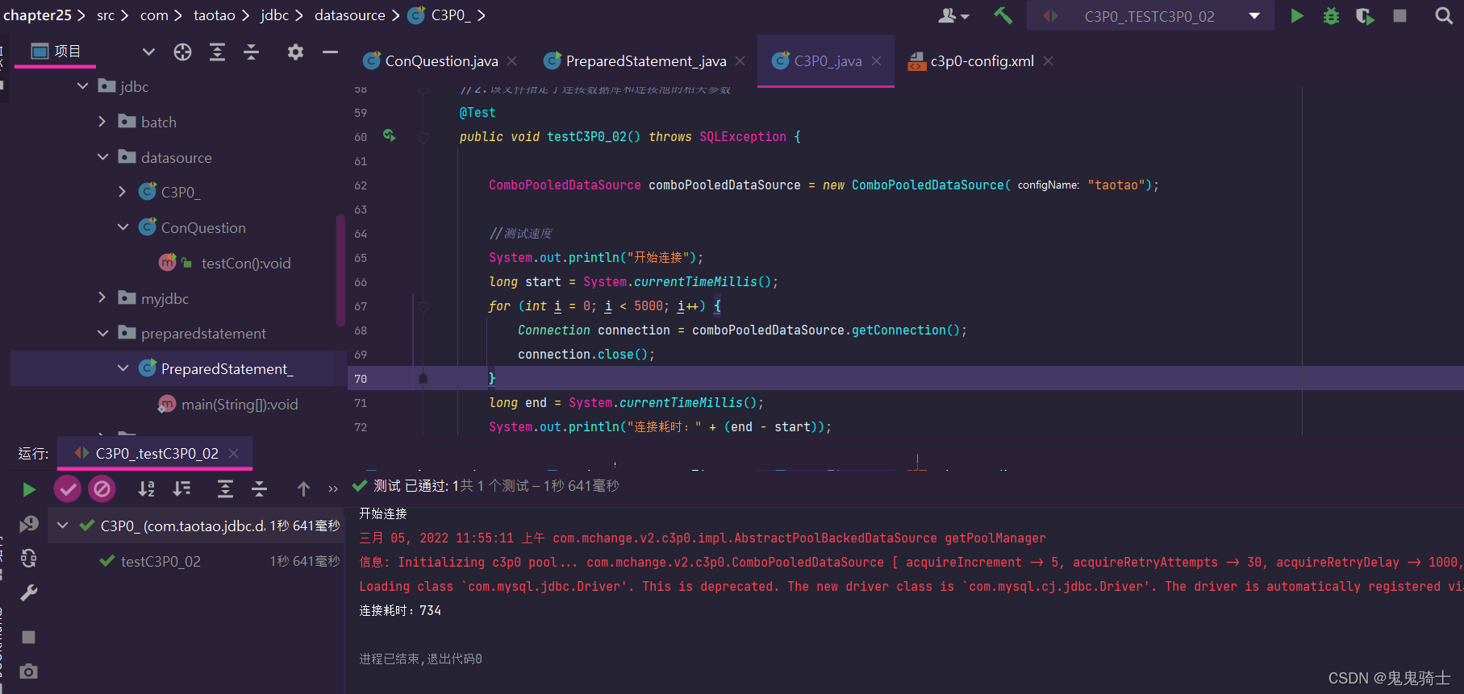Collapse all in the project tree
Viewport: 1464px width, 694px height.
point(252,52)
